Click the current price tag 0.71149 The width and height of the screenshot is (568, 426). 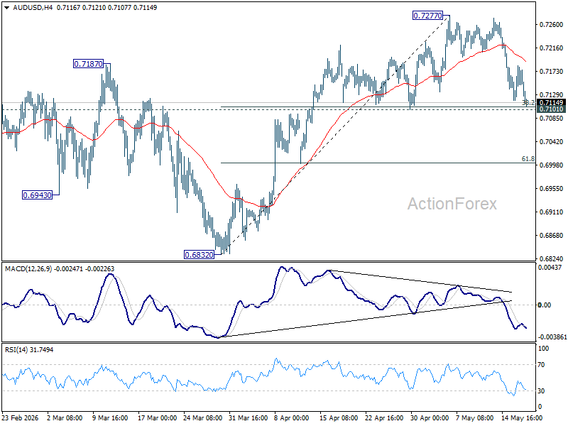(x=551, y=103)
